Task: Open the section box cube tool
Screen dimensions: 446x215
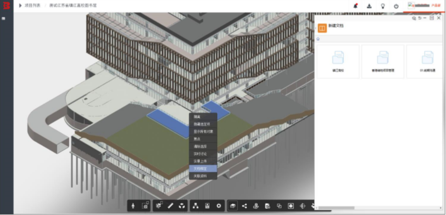Action: pos(159,205)
